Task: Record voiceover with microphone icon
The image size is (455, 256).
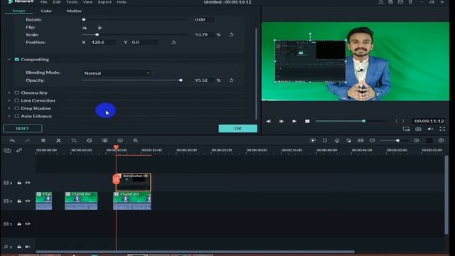Action: 337,141
